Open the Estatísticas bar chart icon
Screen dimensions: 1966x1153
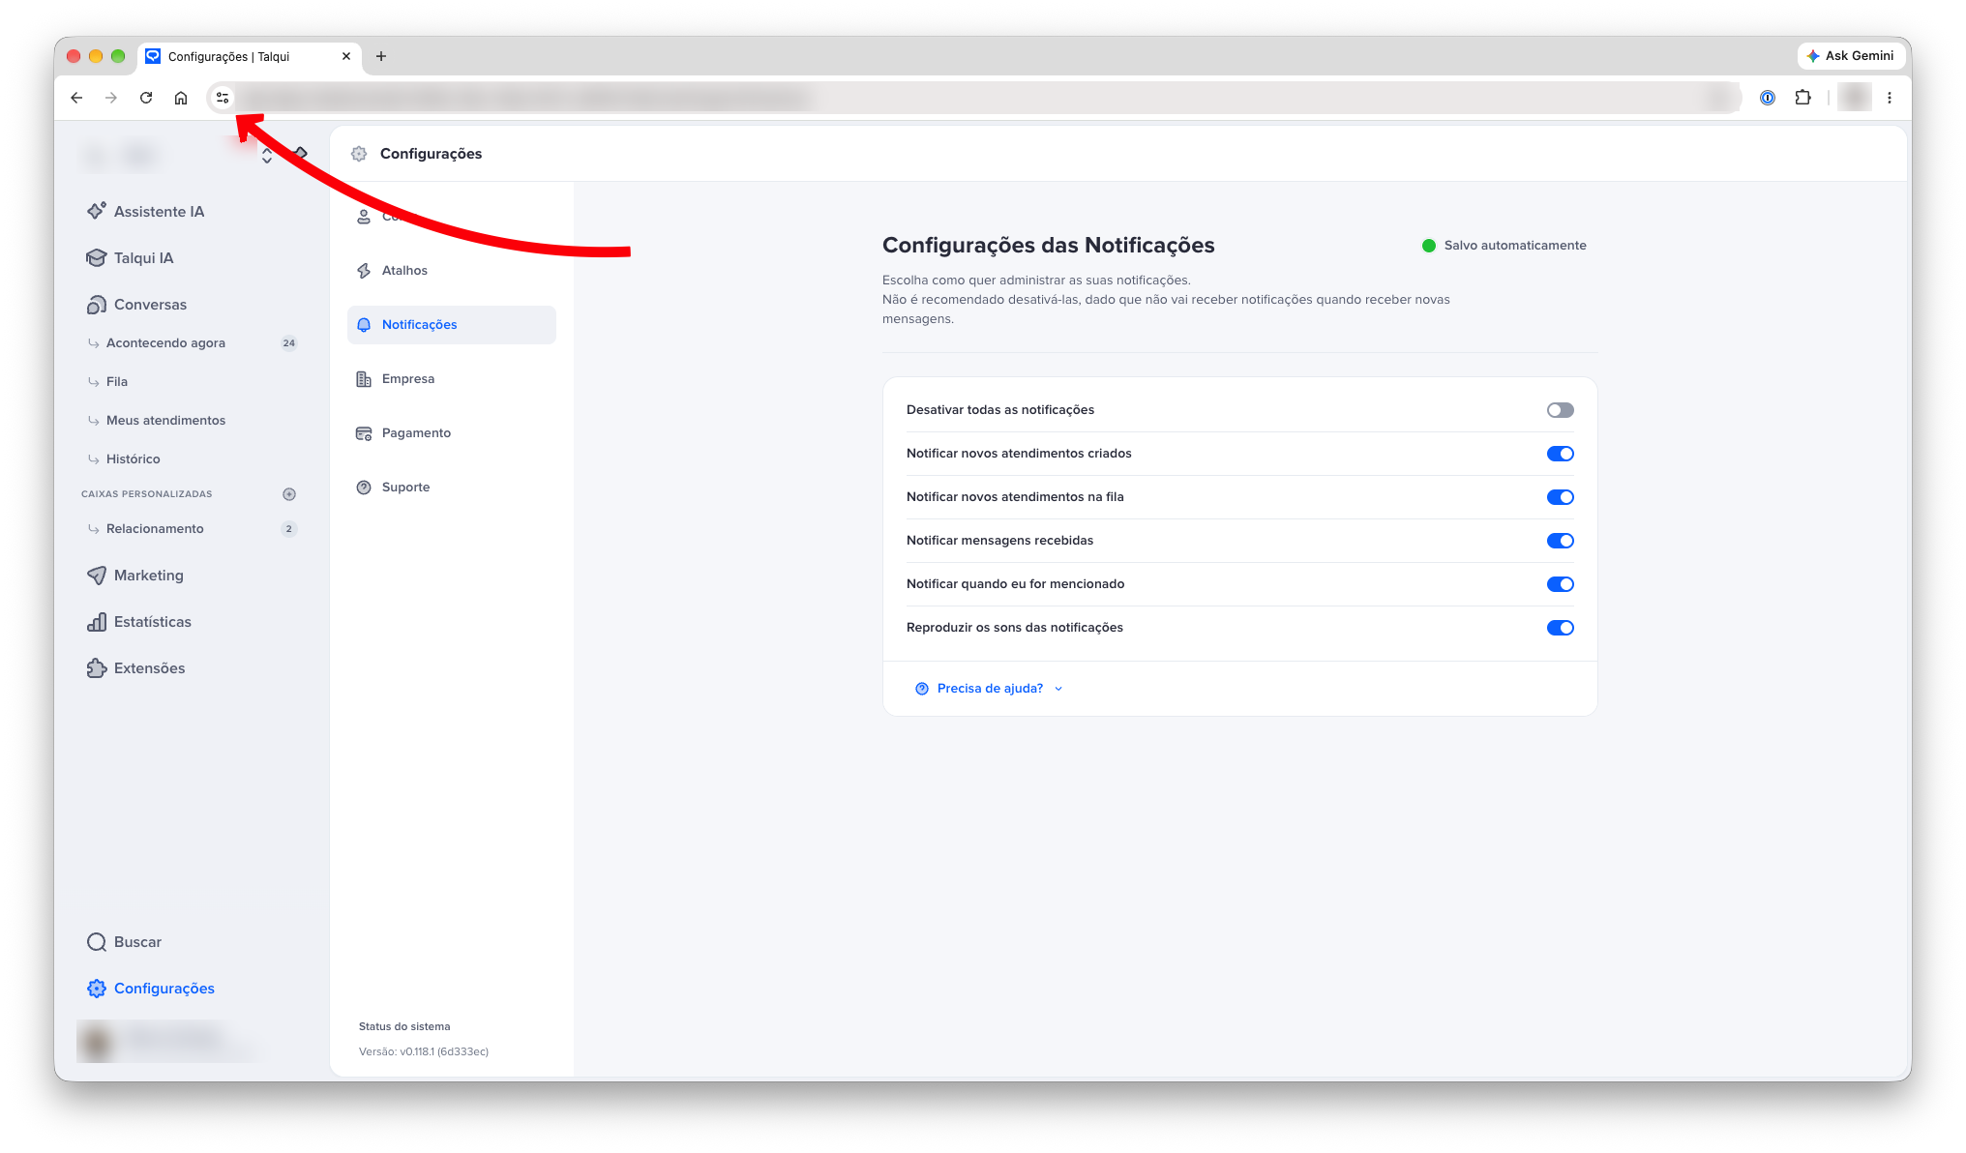(x=97, y=621)
